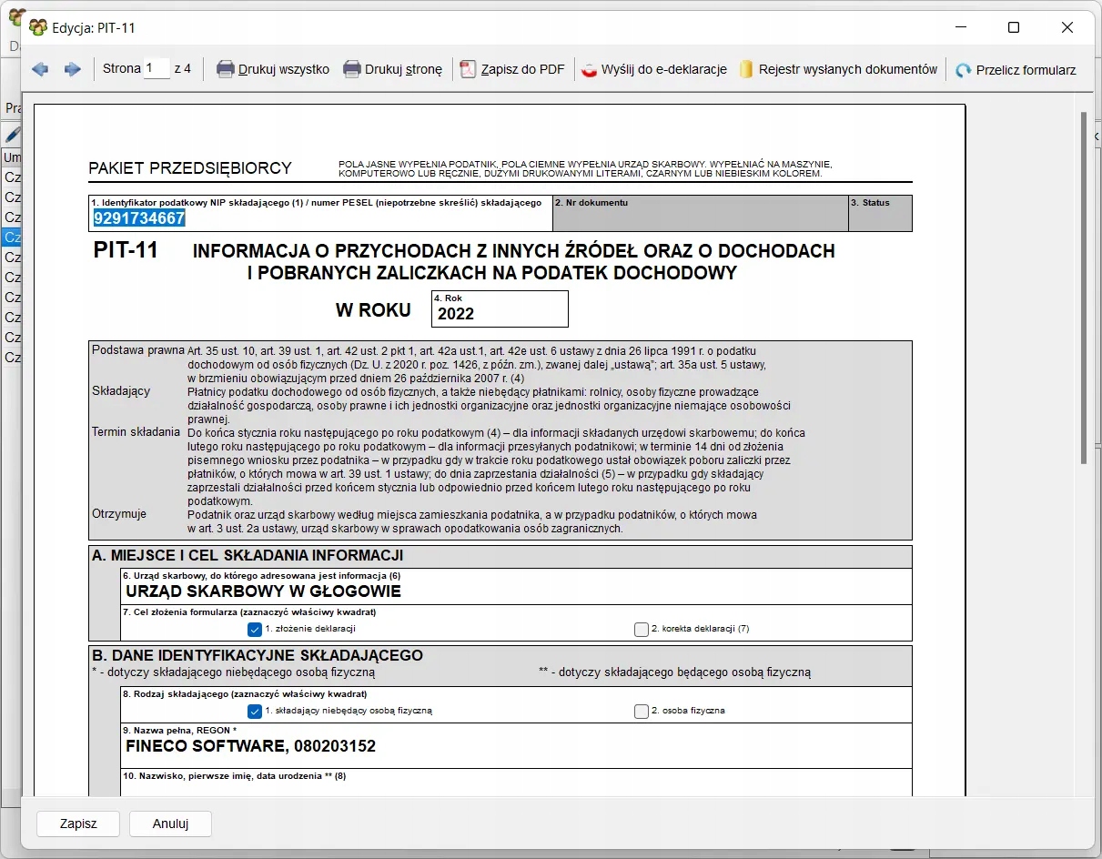Screen dimensions: 1102x859
Task: Print current page via Drukuj stronę
Action: click(393, 69)
